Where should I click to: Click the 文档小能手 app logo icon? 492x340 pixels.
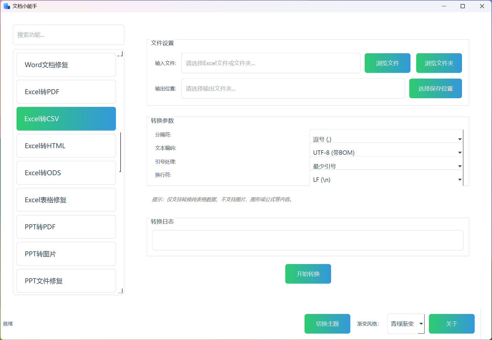(6, 6)
